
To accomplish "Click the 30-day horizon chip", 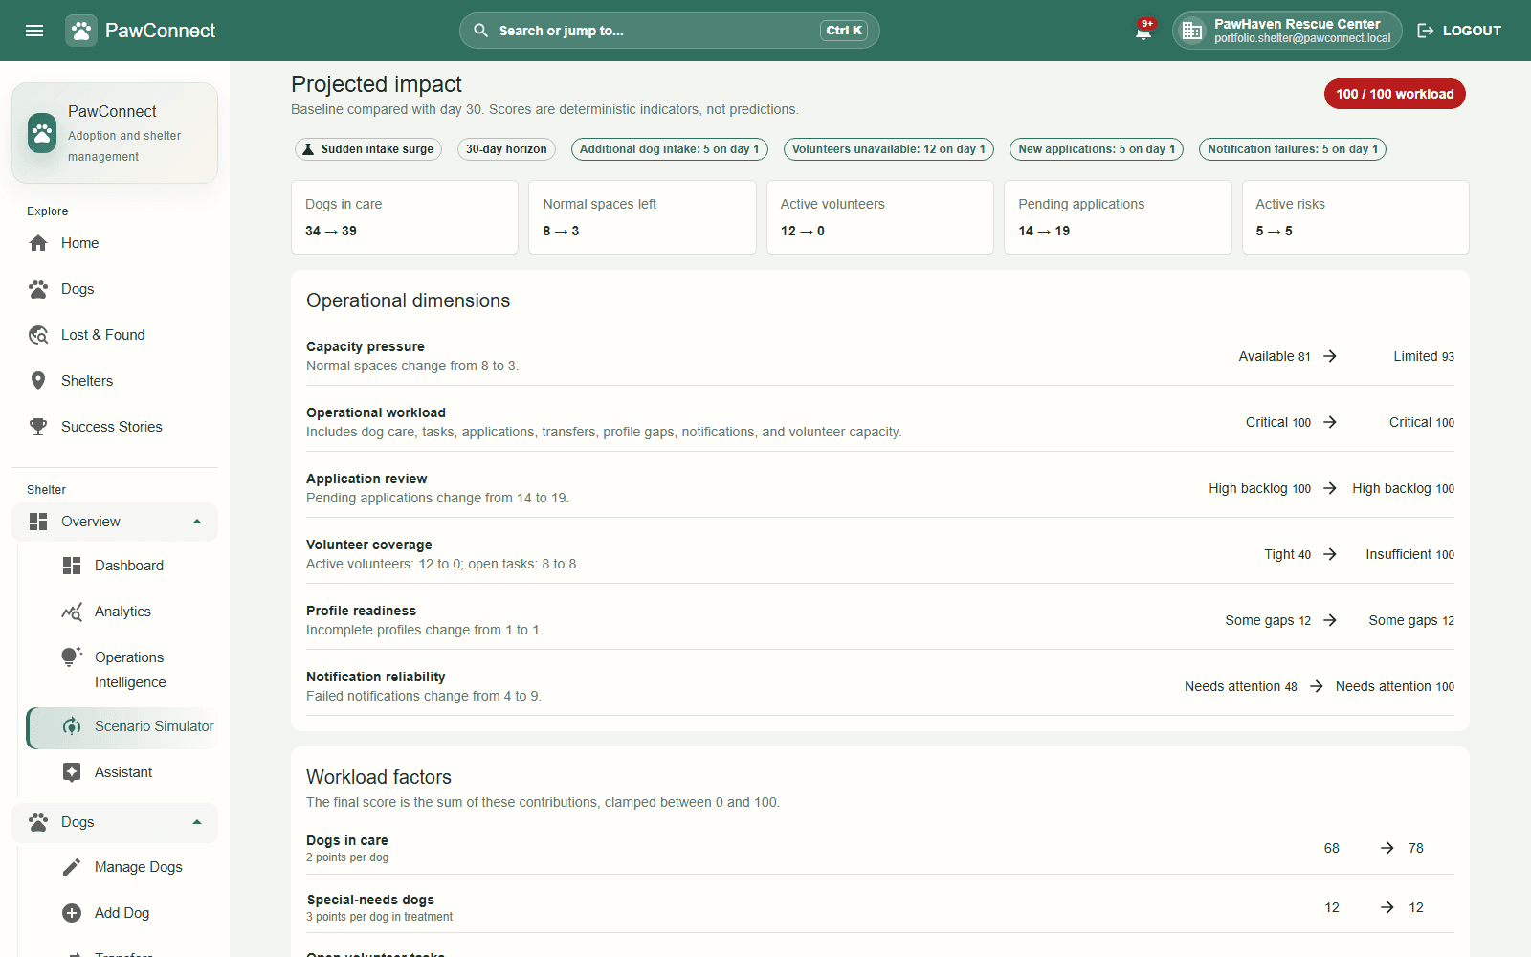I will [x=506, y=149].
